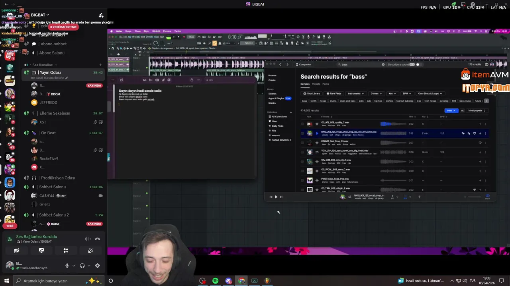Screen dimensions: 510x286
Task: Click the screen share button in Discord
Action: 41,251
